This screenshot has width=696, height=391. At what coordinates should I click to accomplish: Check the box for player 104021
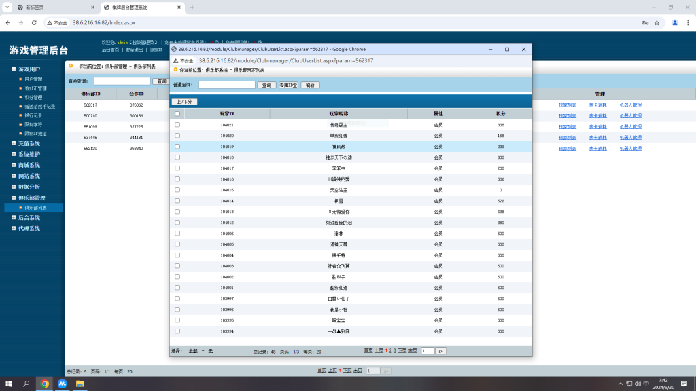[177, 125]
